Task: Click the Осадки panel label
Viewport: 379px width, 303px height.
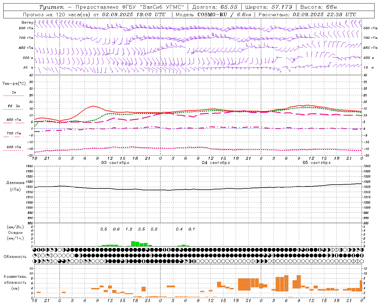Action: click(15, 233)
